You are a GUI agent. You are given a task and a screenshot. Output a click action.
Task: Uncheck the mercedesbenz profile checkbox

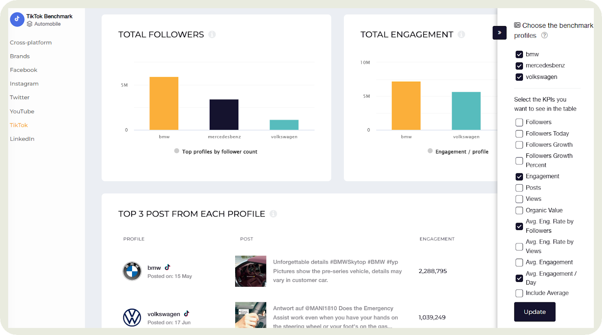coord(519,66)
